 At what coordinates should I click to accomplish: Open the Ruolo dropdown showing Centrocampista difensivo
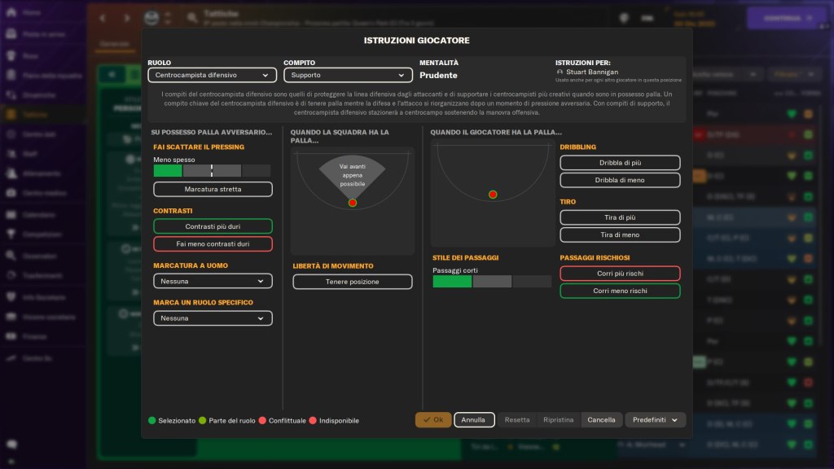213,75
